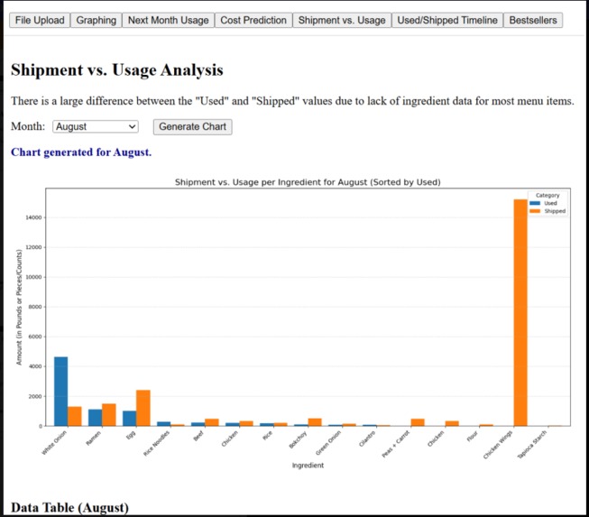Screen dimensions: 589x517
Task: Expand the Month dropdown showing August
Action: point(96,126)
